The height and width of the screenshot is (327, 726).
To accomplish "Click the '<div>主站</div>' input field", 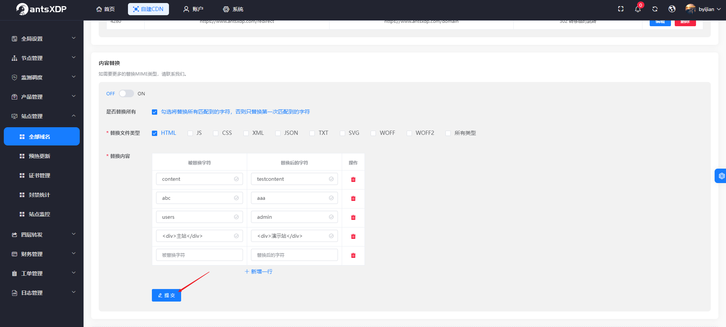I will [x=199, y=236].
